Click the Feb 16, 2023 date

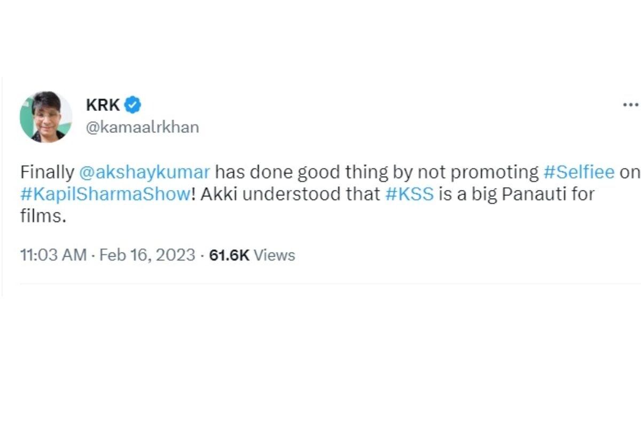point(147,255)
